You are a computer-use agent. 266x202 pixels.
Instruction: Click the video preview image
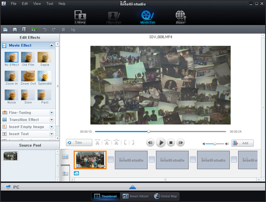160,85
